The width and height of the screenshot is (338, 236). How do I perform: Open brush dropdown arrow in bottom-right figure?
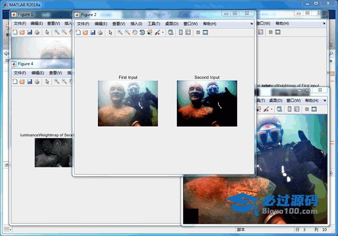pyautogui.click(x=271, y=110)
